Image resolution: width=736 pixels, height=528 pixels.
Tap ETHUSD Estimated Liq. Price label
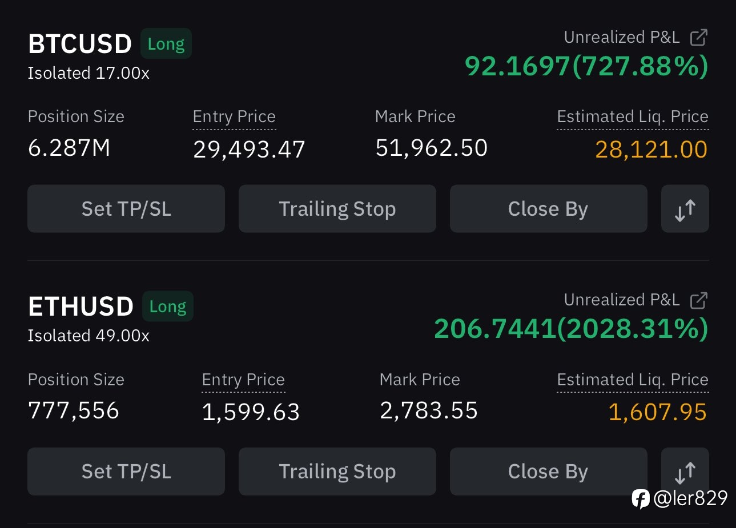tap(632, 380)
